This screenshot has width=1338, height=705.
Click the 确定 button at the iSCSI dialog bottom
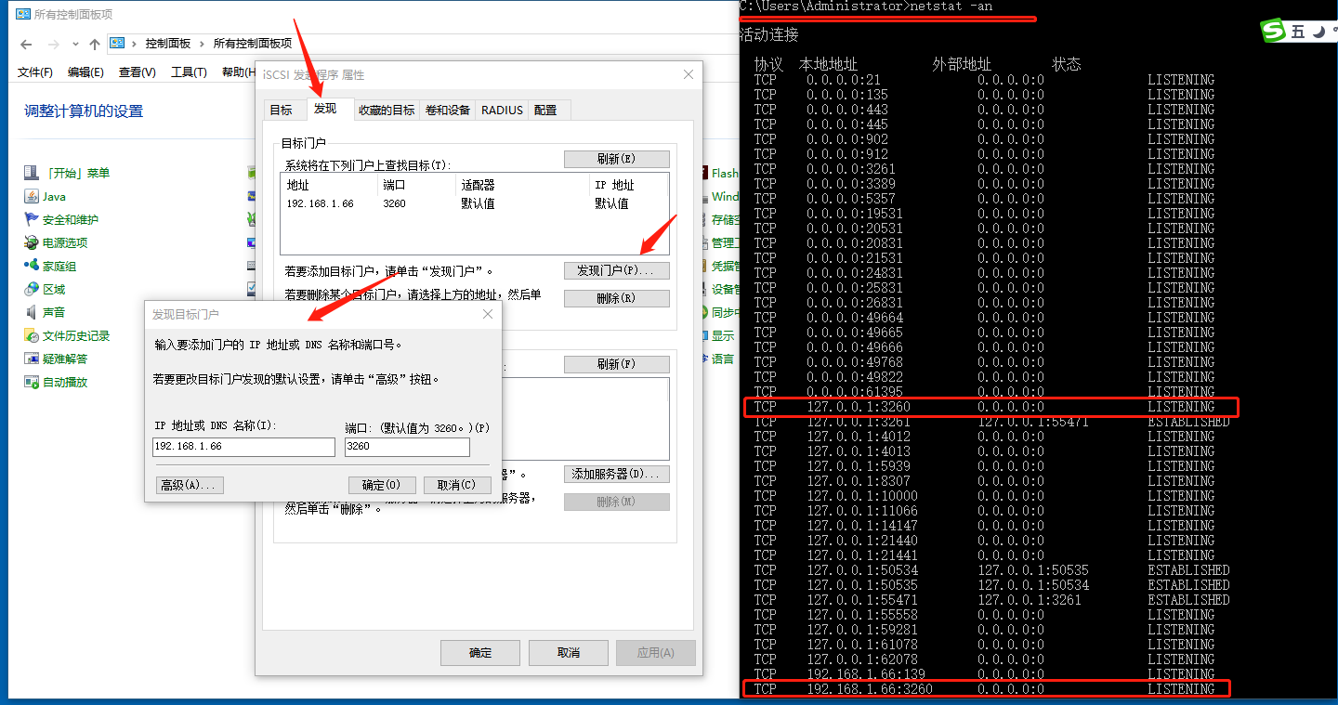click(480, 652)
